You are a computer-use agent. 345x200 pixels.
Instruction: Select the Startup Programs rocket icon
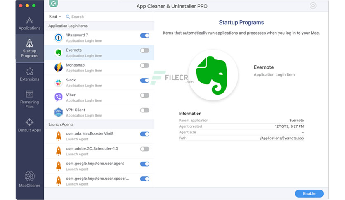[29, 43]
